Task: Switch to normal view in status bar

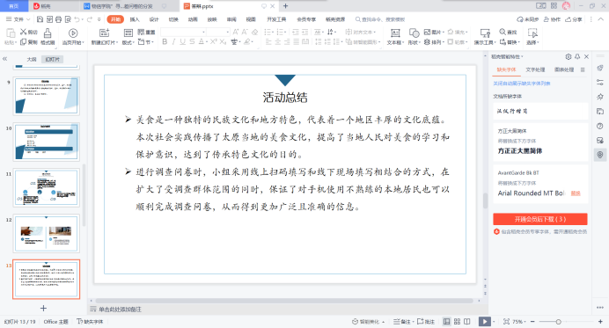Action: point(447,322)
